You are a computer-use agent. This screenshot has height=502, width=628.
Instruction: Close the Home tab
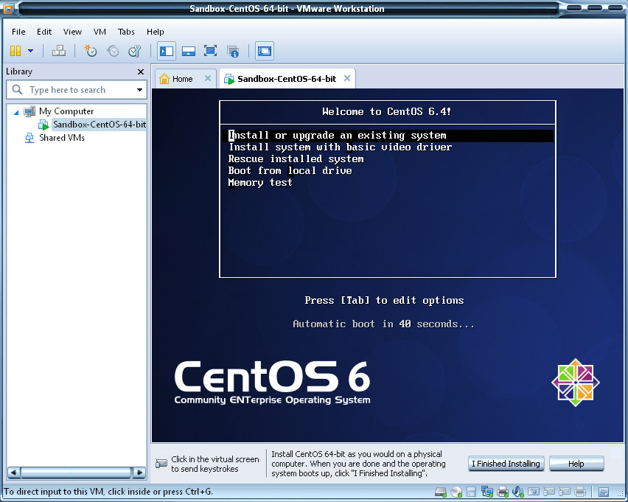207,78
